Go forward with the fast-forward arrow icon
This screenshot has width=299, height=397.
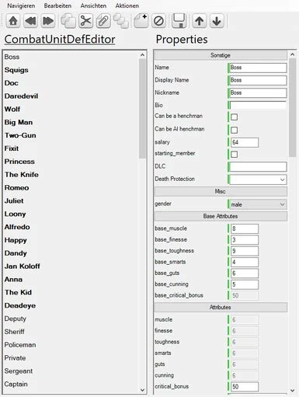48,21
